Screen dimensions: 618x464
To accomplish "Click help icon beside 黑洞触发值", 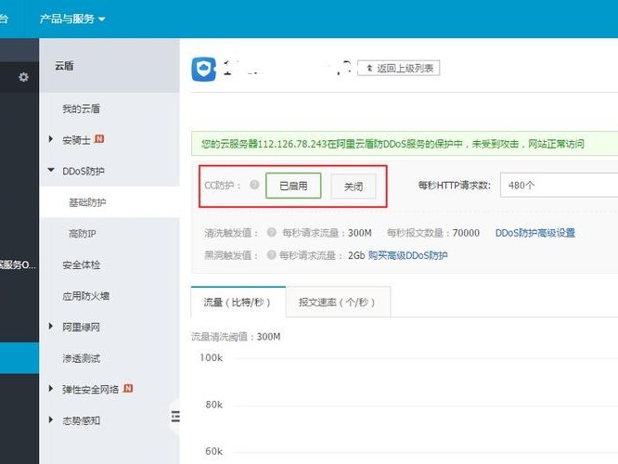I will tap(272, 254).
